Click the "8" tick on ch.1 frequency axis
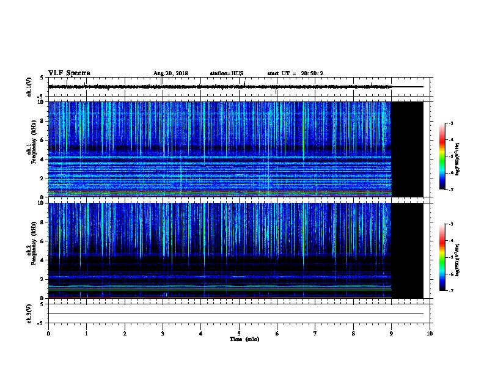Viewport: 484px width, 374px height. 42,121
